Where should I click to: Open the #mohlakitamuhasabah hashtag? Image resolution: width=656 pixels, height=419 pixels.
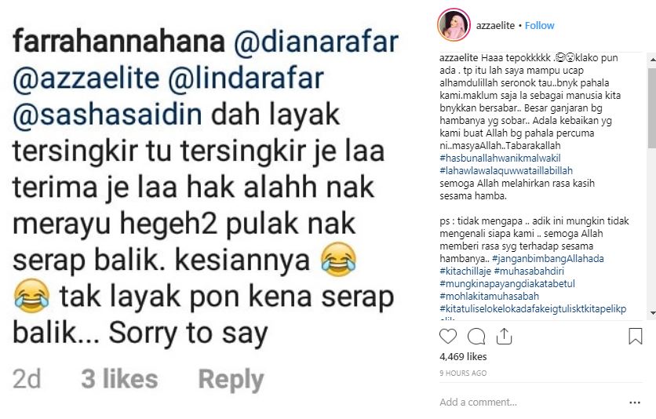(489, 296)
